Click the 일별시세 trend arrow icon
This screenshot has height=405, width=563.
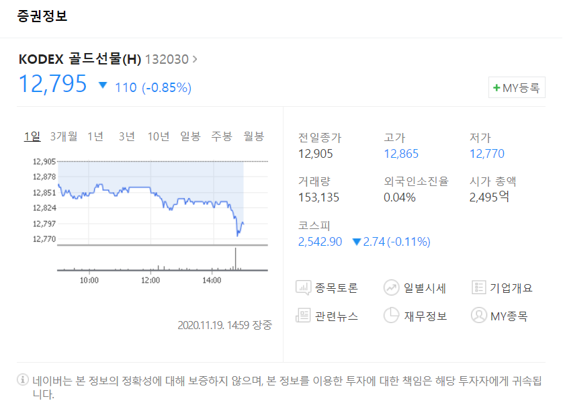tap(392, 287)
